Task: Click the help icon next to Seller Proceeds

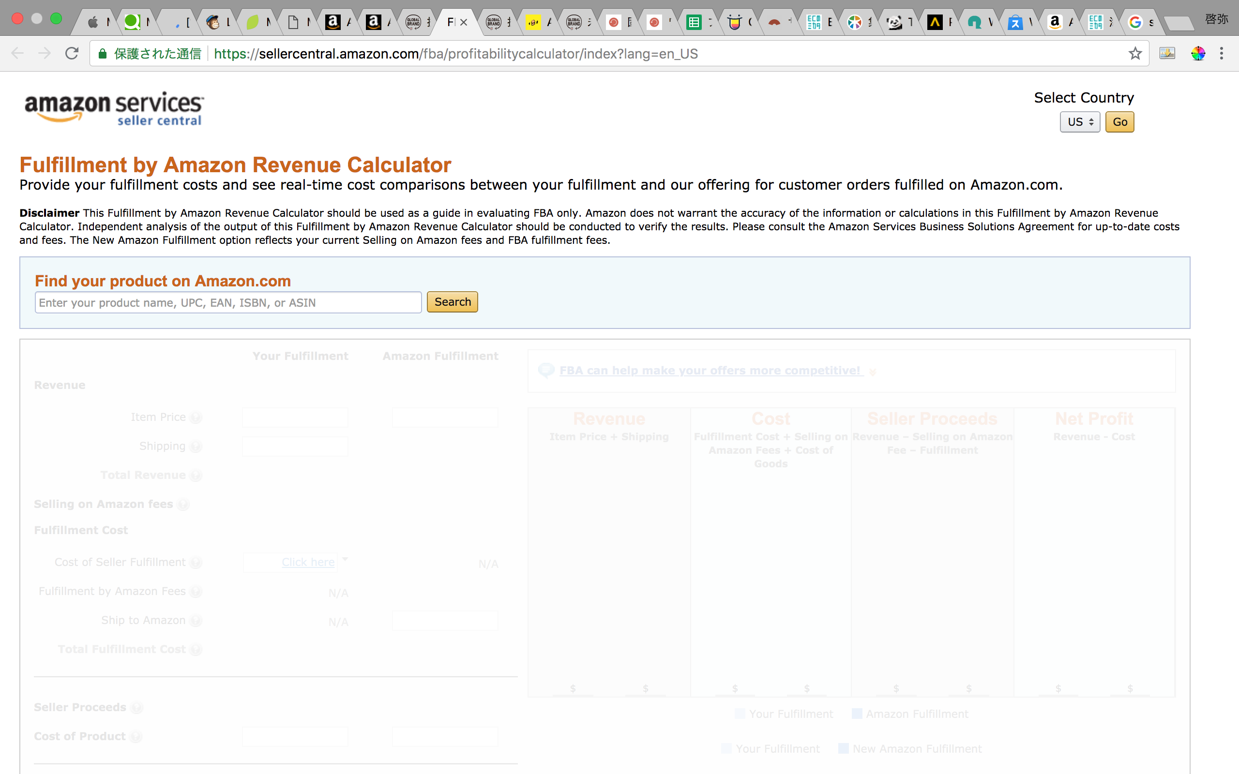Action: pyautogui.click(x=136, y=708)
